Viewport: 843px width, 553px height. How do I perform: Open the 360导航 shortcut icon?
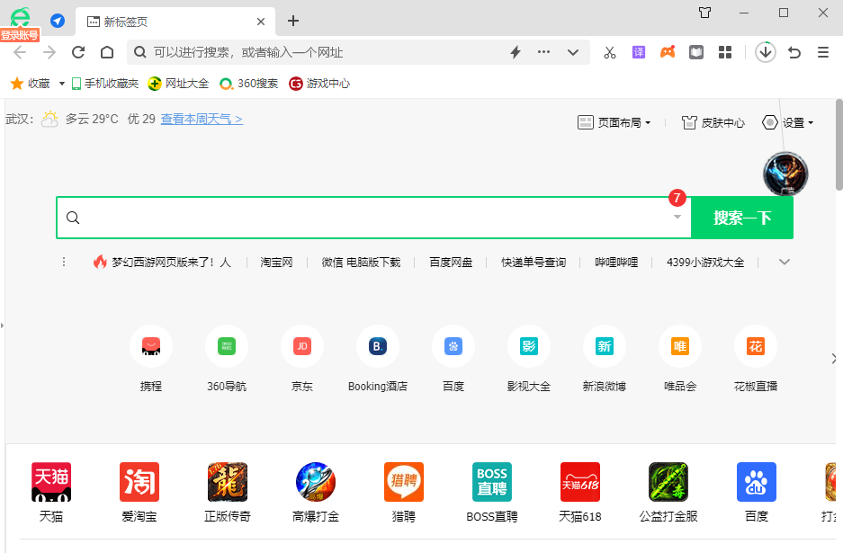click(227, 346)
